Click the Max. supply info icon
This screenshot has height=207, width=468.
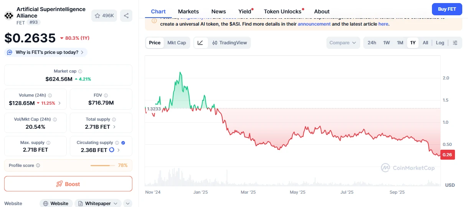[48, 143]
